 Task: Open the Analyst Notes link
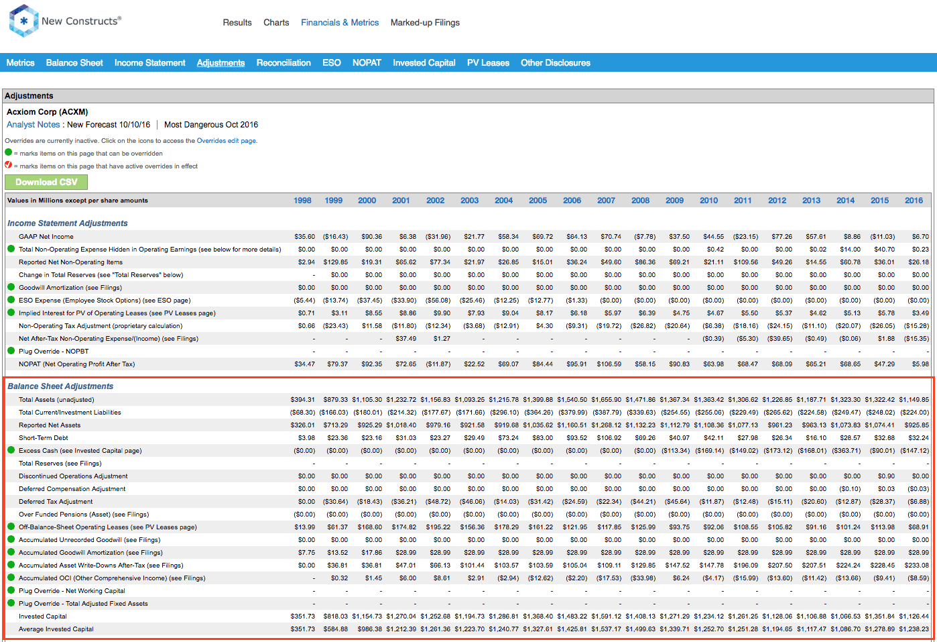(x=34, y=125)
